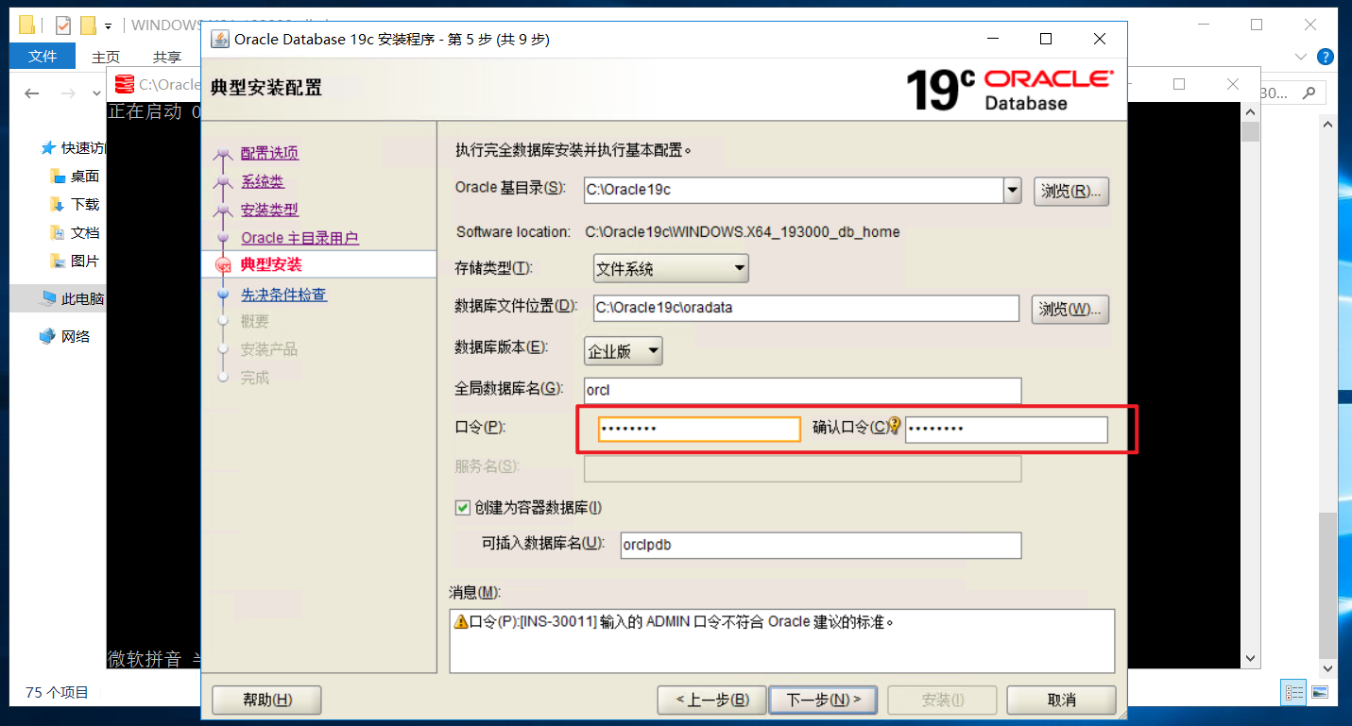Open the Oracle 基目录 dropdown arrow

1012,190
